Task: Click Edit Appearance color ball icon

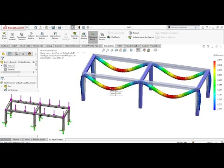Action: point(144,50)
